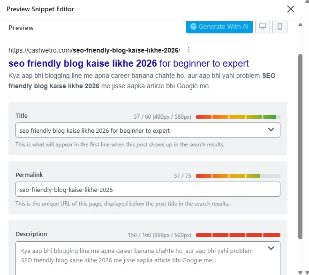This screenshot has width=309, height=275.
Task: Focus the Title input field
Action: pos(136,130)
